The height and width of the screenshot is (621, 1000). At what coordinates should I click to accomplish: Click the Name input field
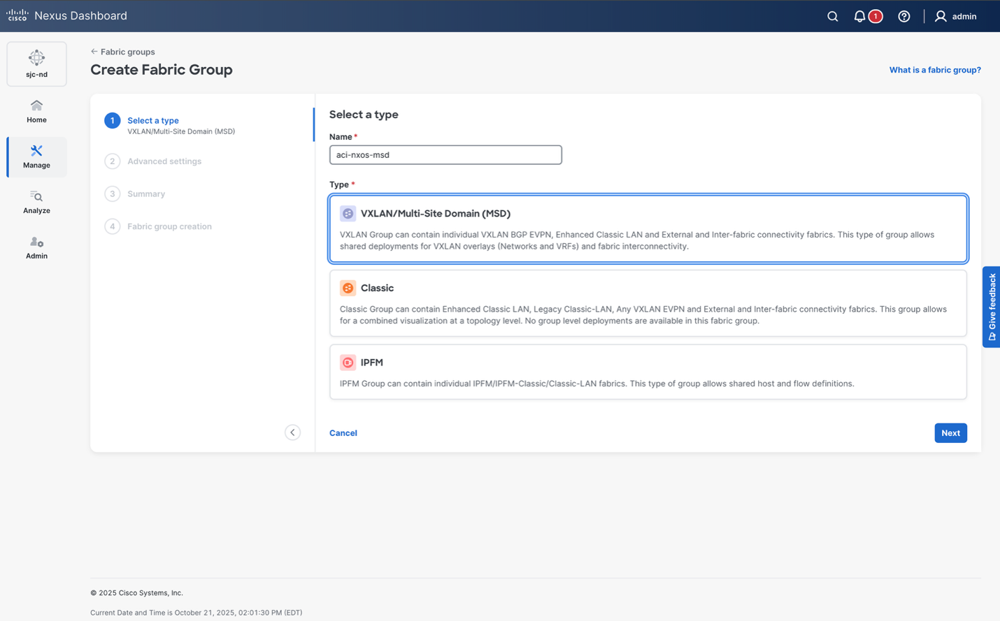(445, 155)
